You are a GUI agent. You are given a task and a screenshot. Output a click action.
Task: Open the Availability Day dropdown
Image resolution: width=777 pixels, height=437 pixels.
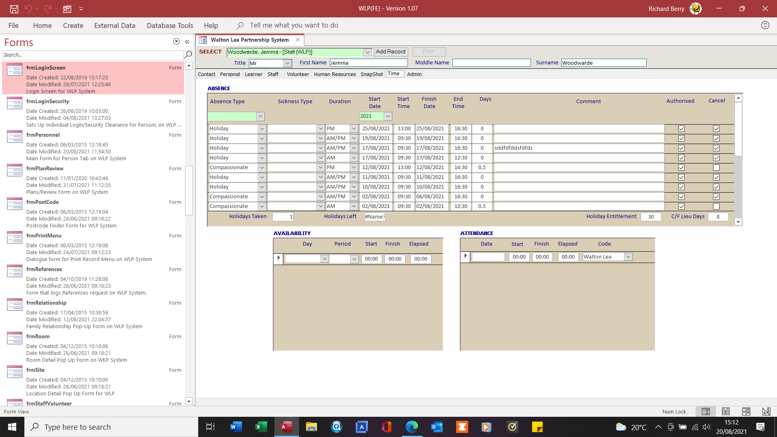pos(325,259)
